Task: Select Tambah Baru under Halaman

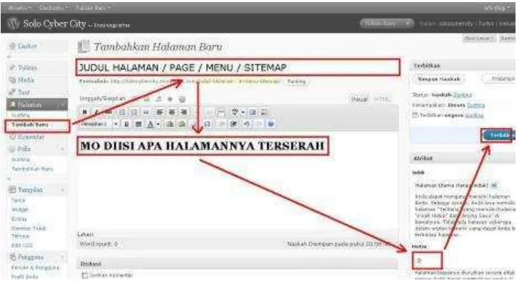Action: (30, 125)
